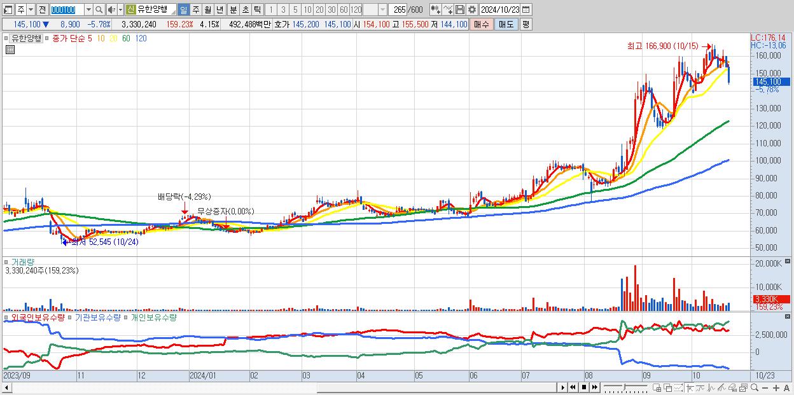Expand the stock code history dropdown
The image size is (794, 395).
88,10
